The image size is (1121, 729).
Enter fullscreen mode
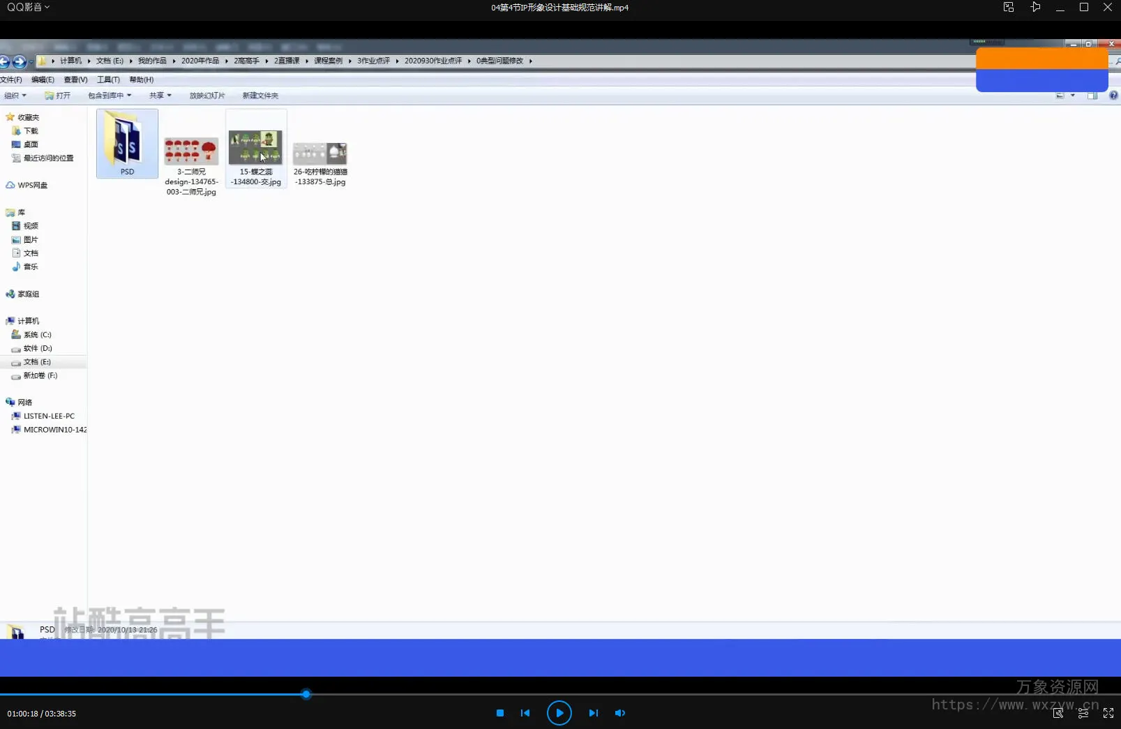click(1108, 713)
